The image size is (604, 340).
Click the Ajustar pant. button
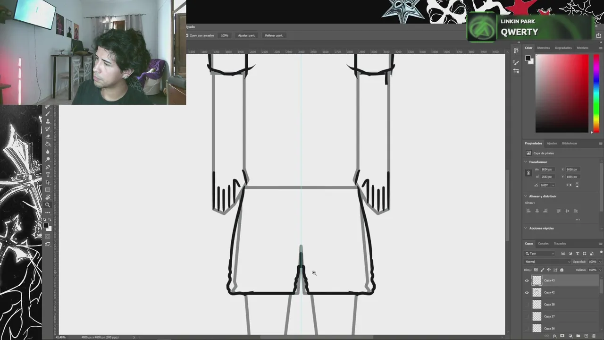tap(246, 35)
